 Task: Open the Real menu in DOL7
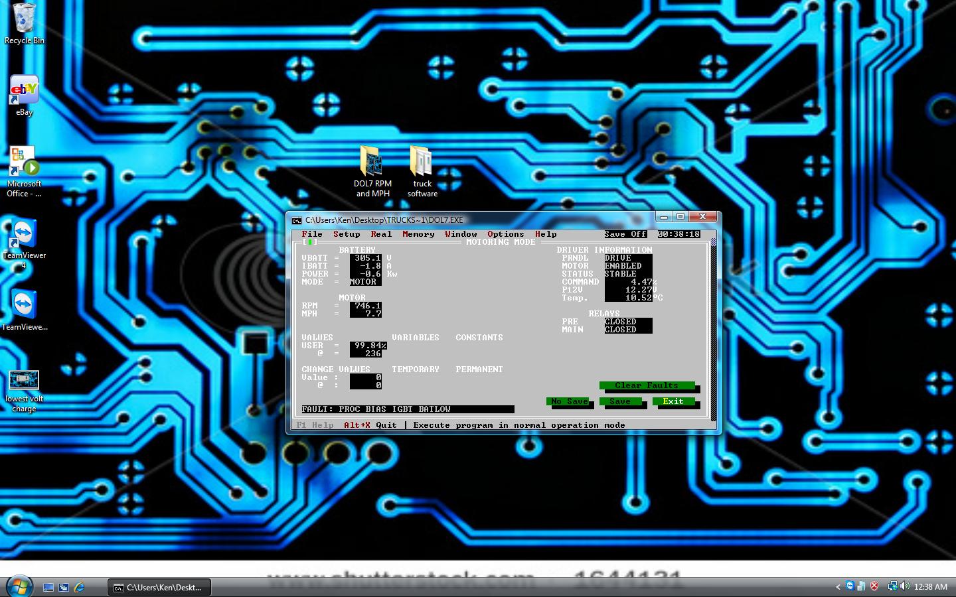[x=381, y=234]
